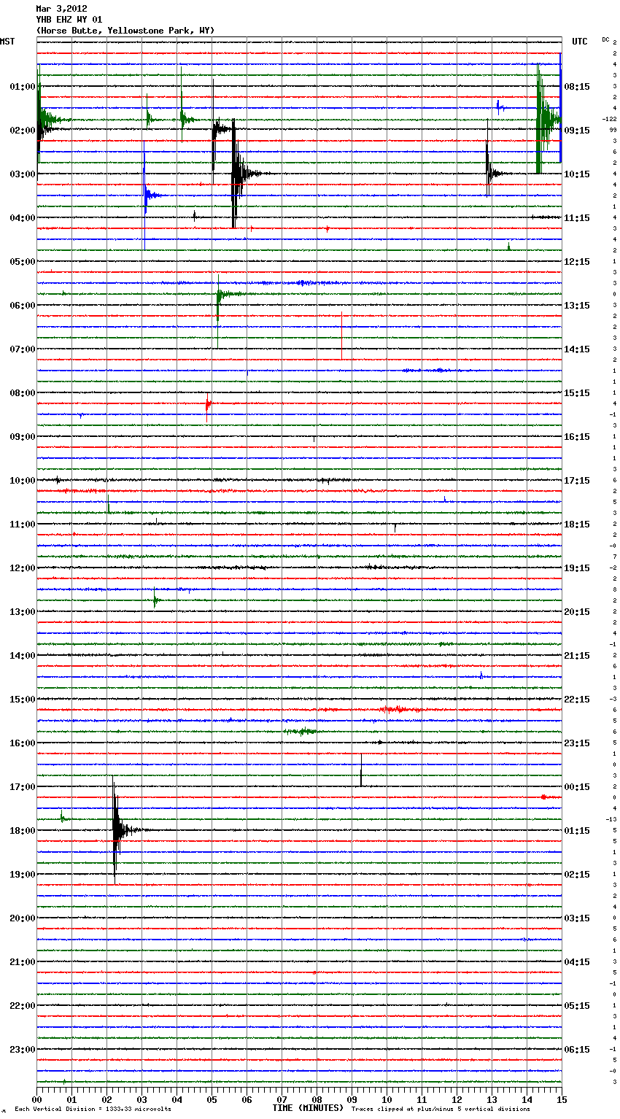
Task: Click the '12:00' MST time label
Action: point(23,568)
